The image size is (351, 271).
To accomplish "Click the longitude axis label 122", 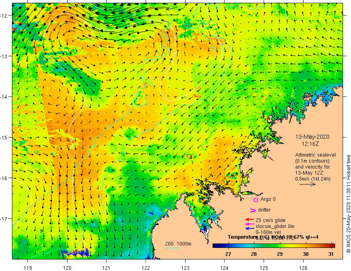I will pos(146,268).
